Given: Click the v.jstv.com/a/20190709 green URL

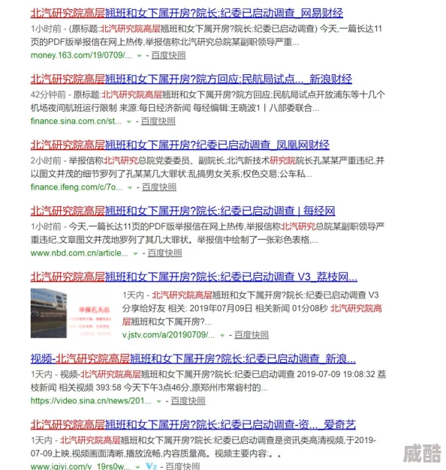Looking at the screenshot, I should [168, 335].
